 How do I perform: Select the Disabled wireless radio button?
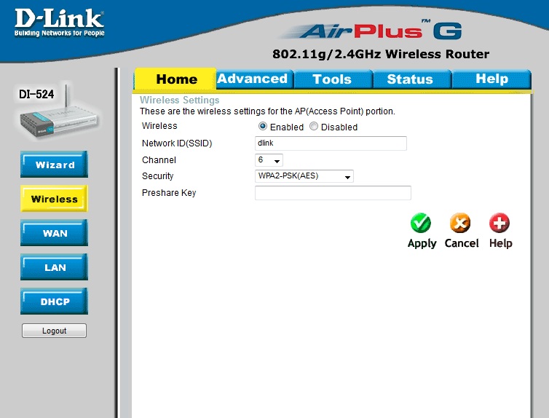pos(314,126)
